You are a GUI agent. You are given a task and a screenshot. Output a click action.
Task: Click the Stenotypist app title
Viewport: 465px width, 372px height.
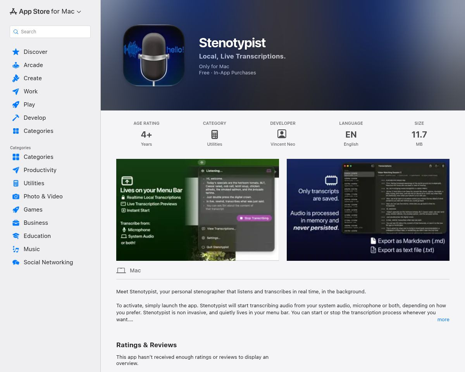(x=232, y=43)
